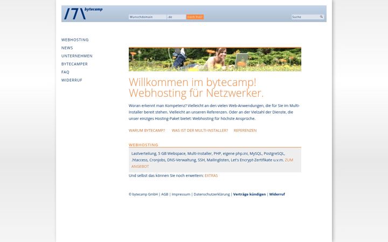Image resolution: width=388 pixels, height=242 pixels.
Task: Open the bold Widerruf footer link
Action: coord(277,194)
